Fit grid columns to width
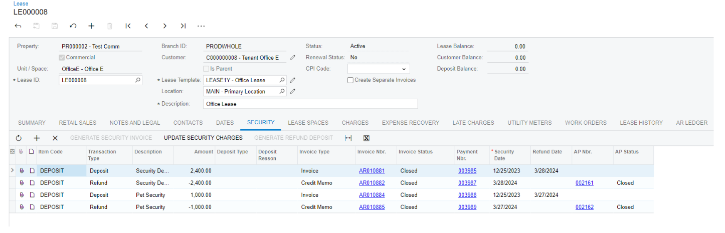 pyautogui.click(x=348, y=138)
